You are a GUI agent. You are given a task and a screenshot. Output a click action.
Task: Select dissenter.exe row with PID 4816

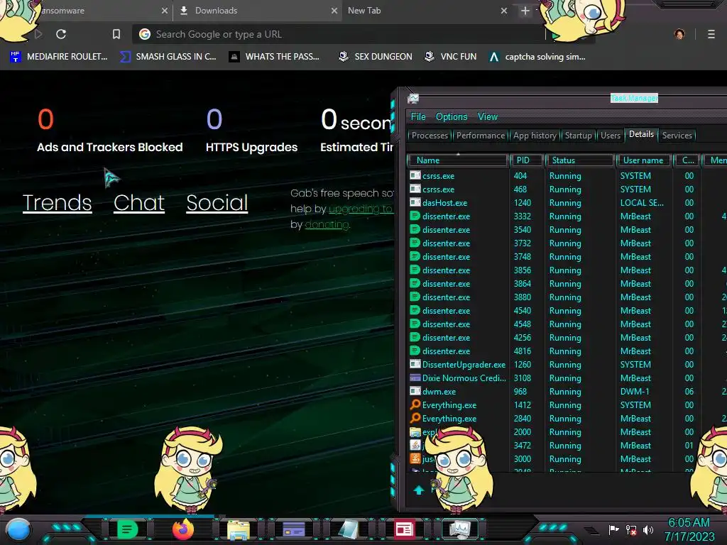point(566,351)
